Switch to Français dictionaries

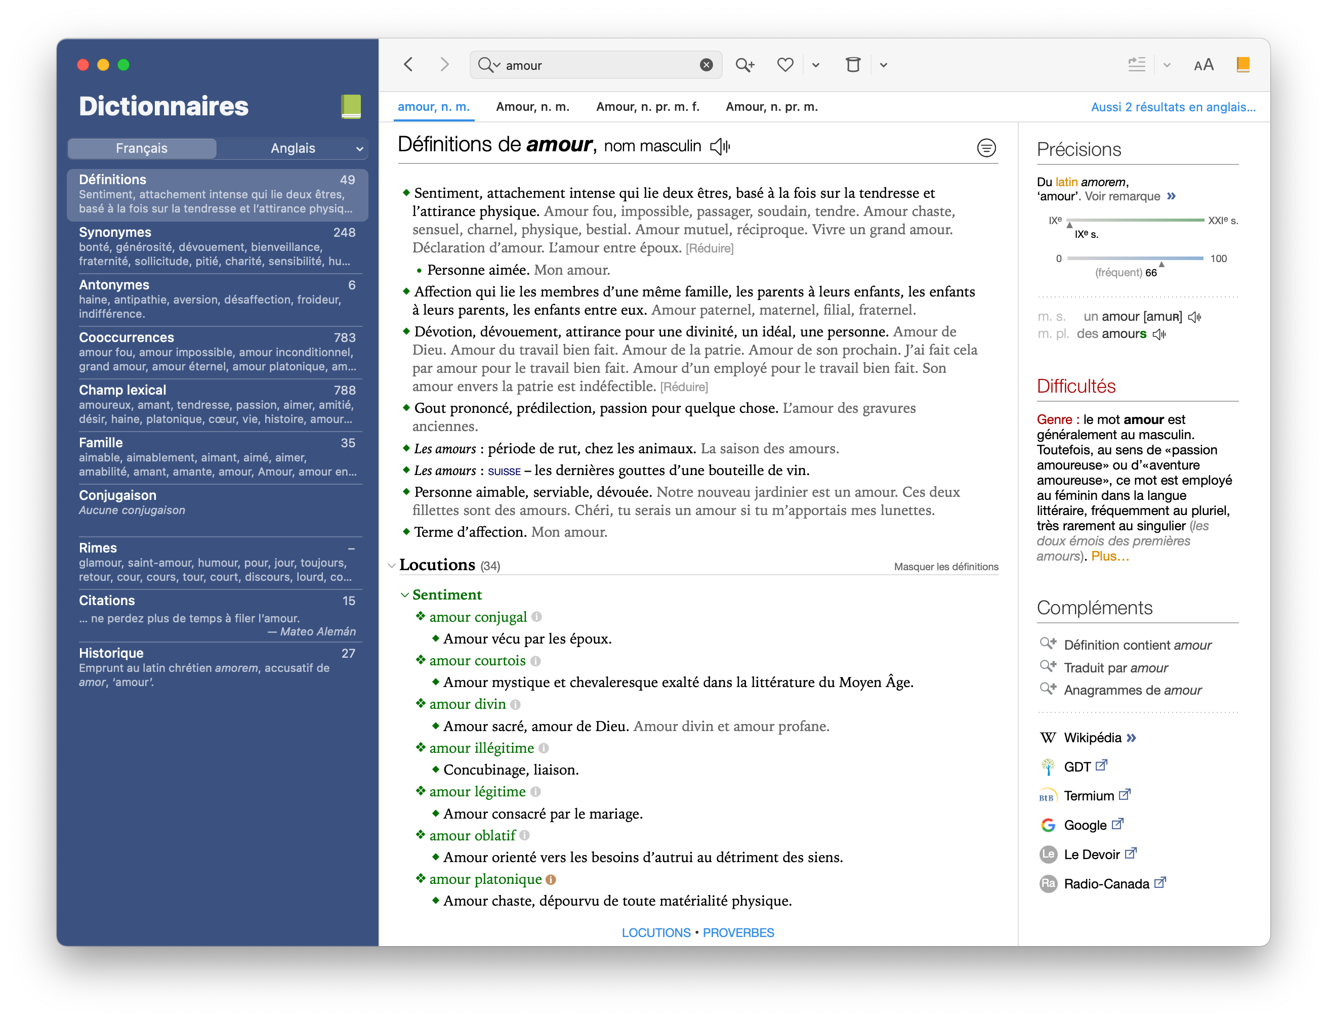tap(142, 148)
